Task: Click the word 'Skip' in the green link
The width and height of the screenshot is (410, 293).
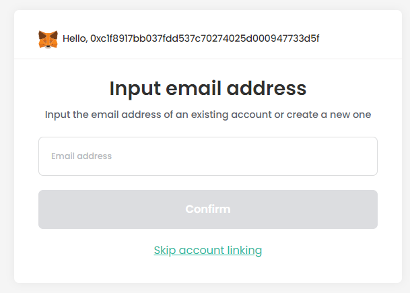Action: 165,251
